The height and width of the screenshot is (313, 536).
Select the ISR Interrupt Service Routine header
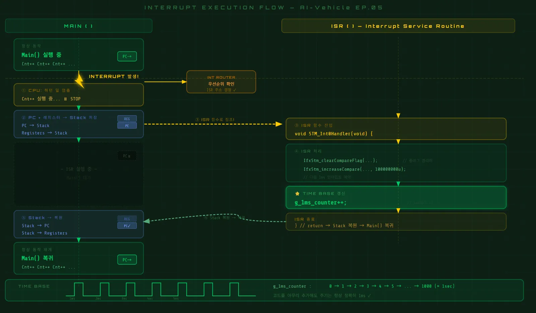(398, 26)
